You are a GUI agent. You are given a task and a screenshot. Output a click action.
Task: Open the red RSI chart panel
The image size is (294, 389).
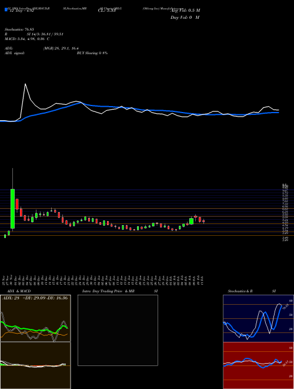click(x=258, y=365)
